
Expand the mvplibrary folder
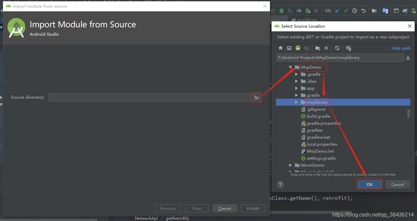point(296,102)
